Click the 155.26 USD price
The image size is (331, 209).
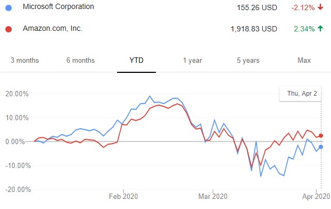pos(257,7)
